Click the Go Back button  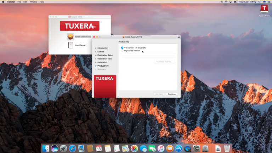(159, 94)
